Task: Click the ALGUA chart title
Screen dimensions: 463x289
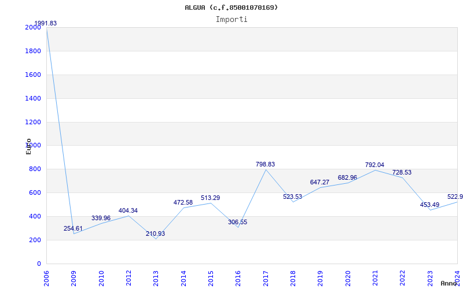Action: click(x=231, y=8)
